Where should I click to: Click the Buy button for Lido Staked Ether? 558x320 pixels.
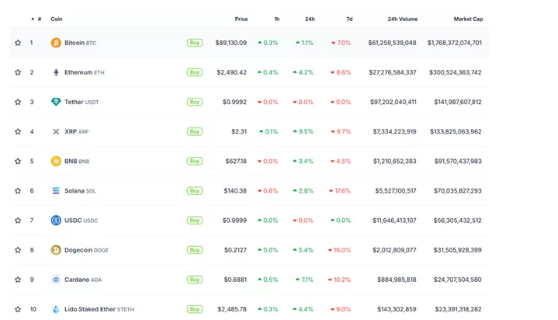pos(195,309)
